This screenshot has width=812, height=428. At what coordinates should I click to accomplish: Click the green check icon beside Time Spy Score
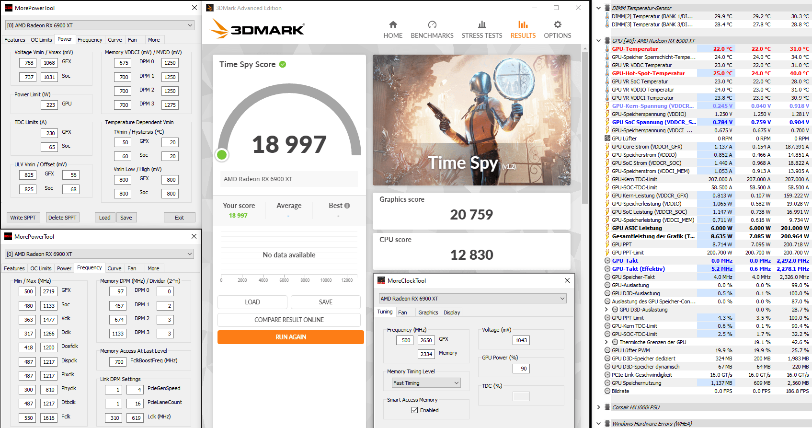(x=283, y=64)
